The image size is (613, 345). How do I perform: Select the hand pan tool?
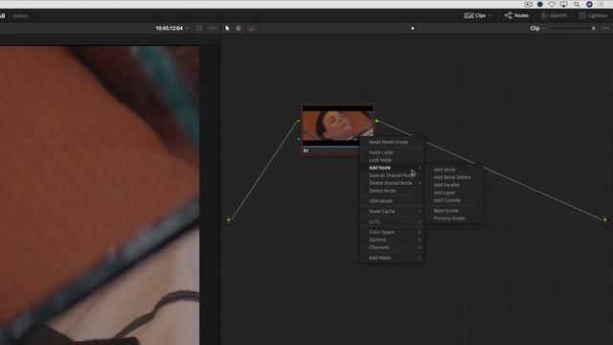coord(238,28)
